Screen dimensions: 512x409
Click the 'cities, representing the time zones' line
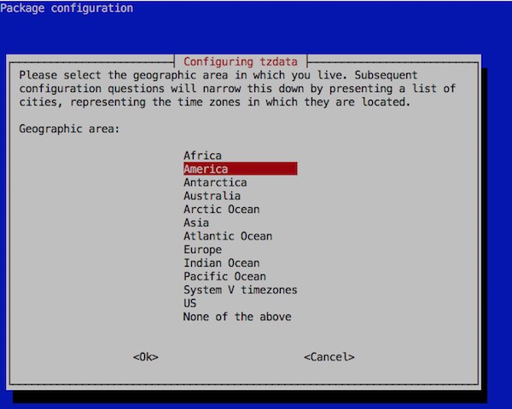tap(214, 102)
